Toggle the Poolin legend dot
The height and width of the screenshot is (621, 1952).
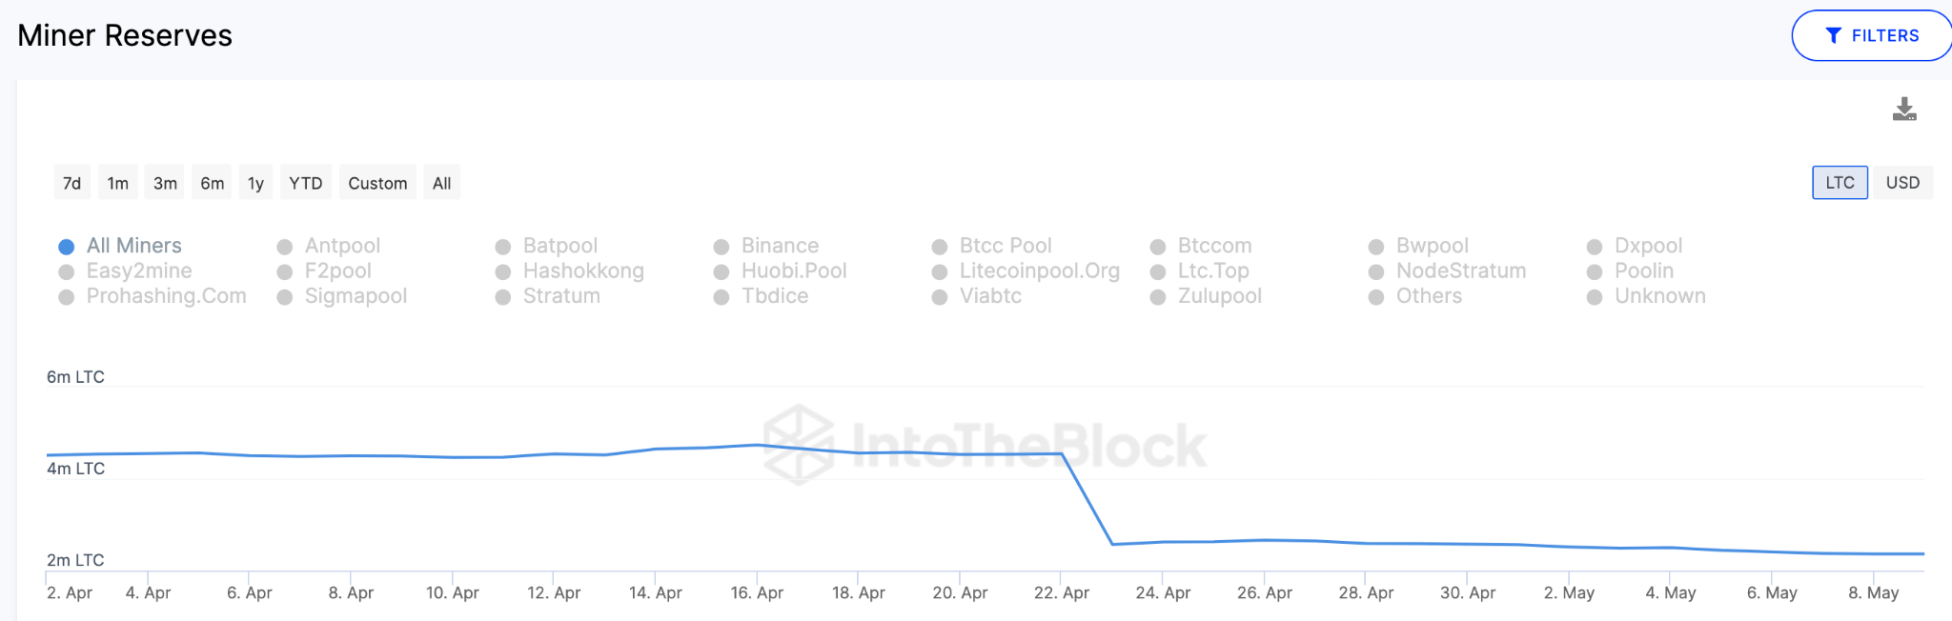click(x=1595, y=272)
